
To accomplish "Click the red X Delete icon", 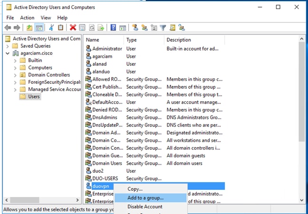I will tap(73, 27).
